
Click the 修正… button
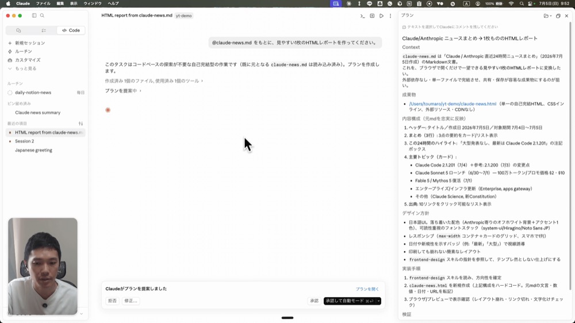131,301
